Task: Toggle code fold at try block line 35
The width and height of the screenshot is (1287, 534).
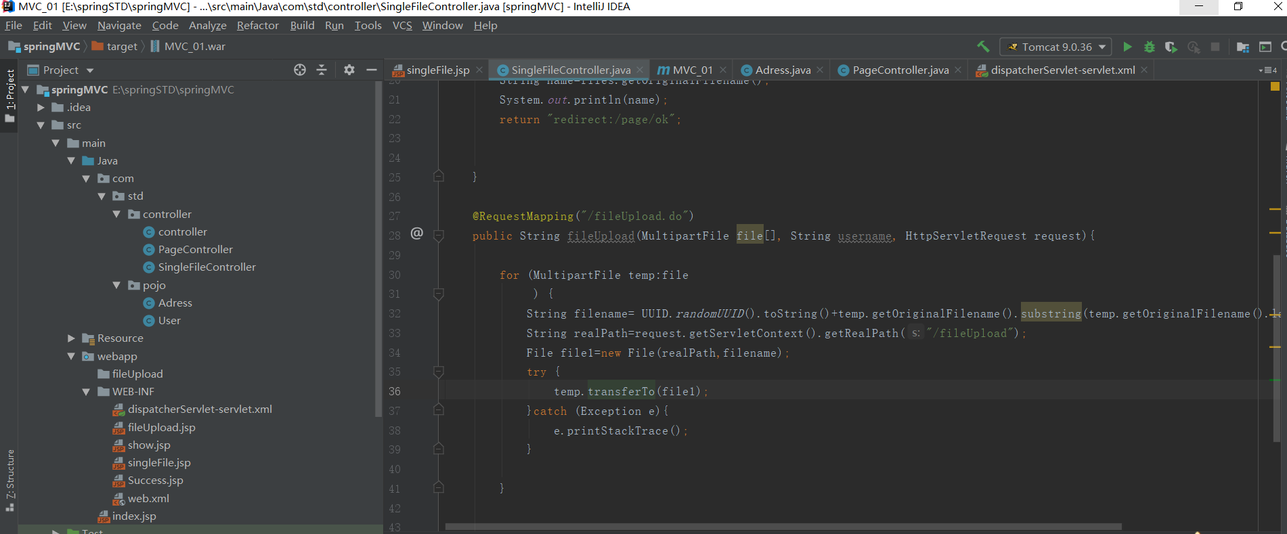Action: [439, 372]
